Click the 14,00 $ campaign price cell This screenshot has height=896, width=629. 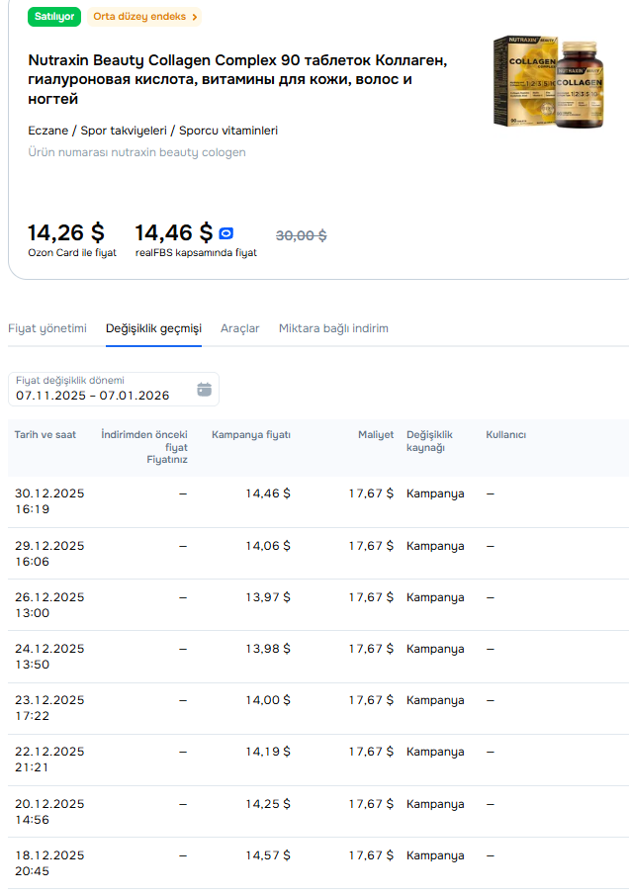268,700
